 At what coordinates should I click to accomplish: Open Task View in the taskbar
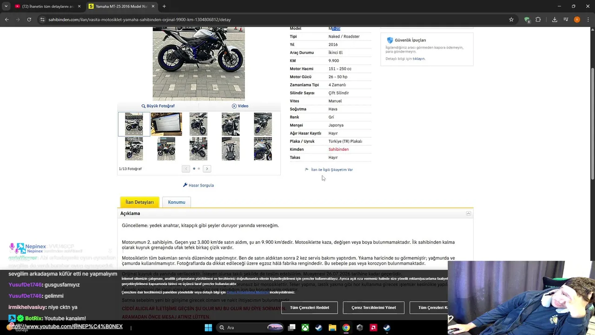coord(291,328)
